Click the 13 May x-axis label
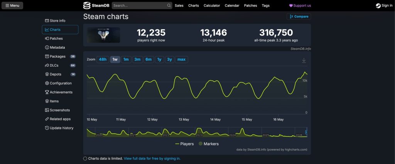The width and height of the screenshot is (395, 164). tap(184, 119)
